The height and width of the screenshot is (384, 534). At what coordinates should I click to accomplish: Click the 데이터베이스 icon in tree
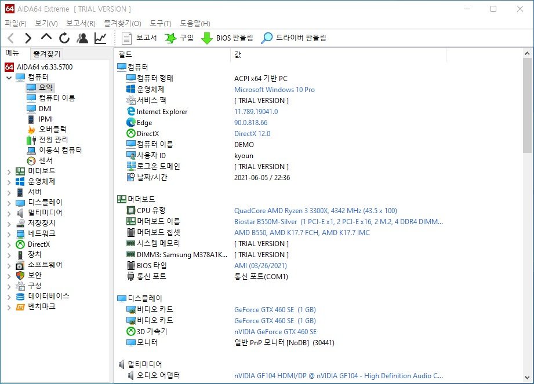click(20, 296)
